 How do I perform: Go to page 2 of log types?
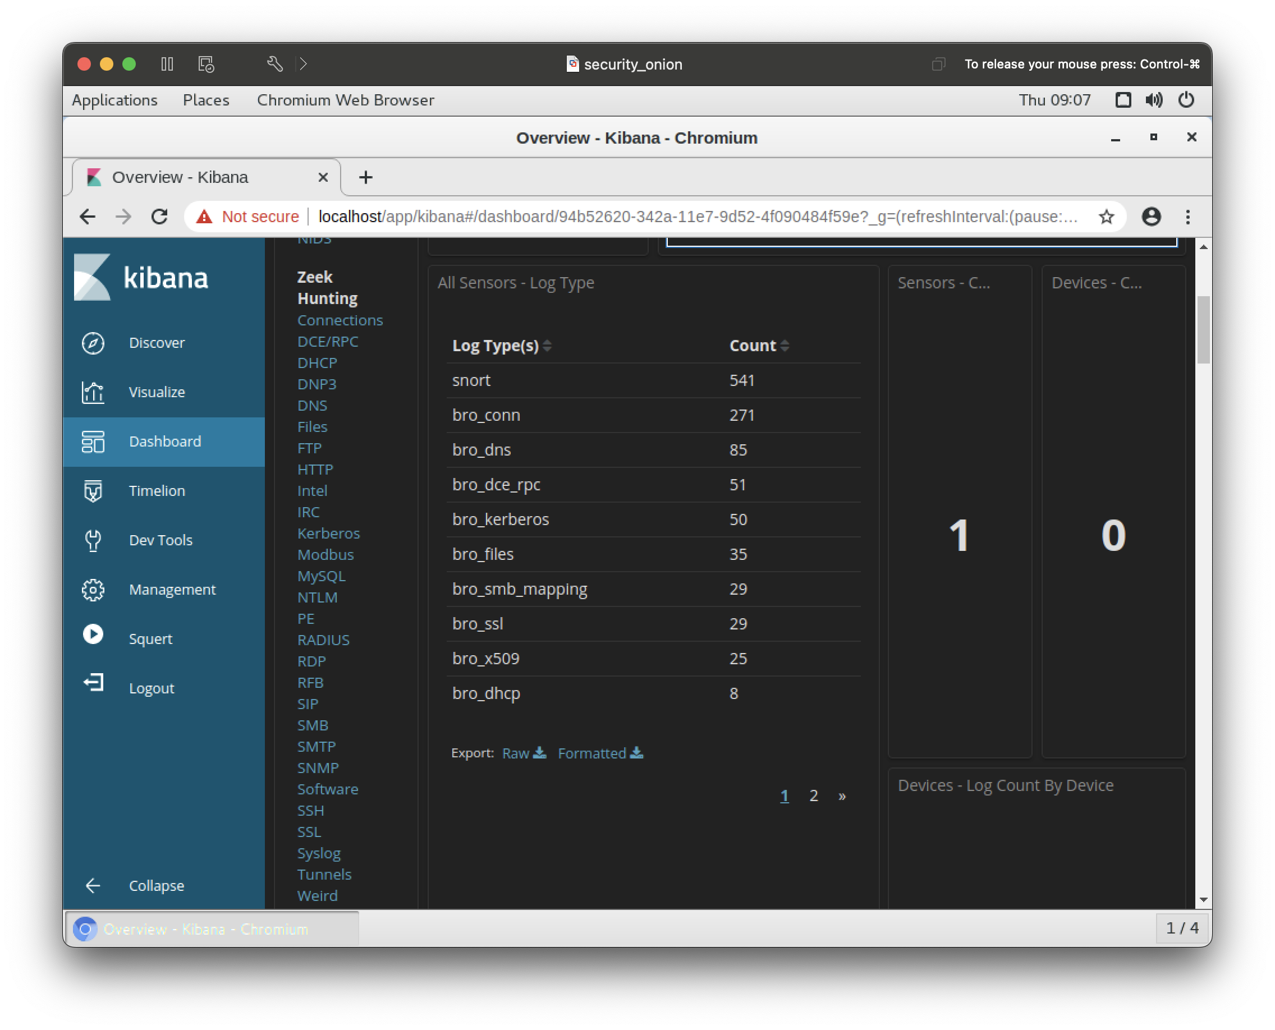tap(814, 796)
